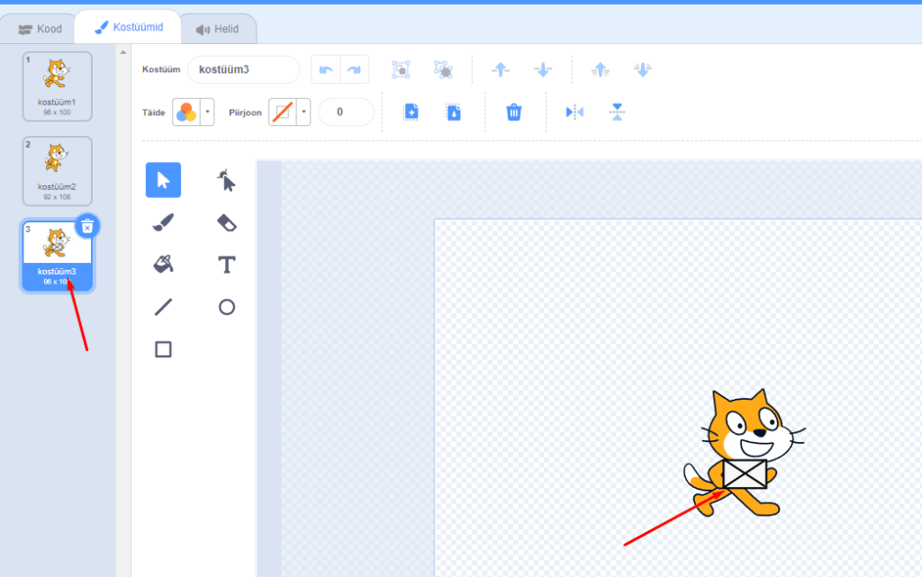
Task: Select the arrow Select tool
Action: click(x=164, y=180)
